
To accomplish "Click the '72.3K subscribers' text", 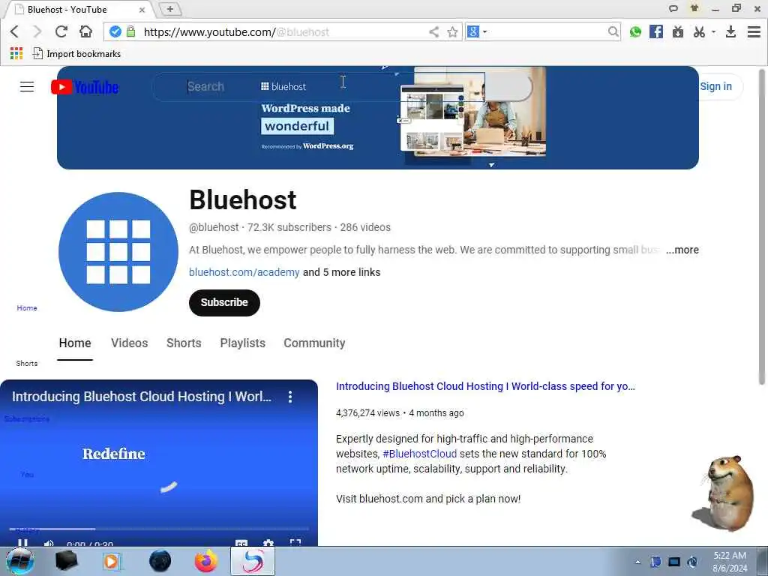I will [289, 227].
